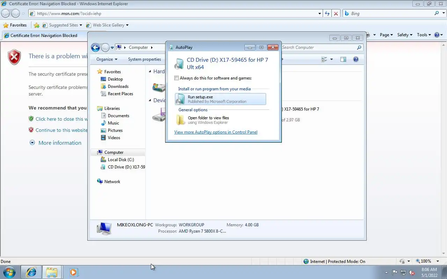
Task: Click the CD drive icon in AutoPlay header
Action: click(x=179, y=64)
